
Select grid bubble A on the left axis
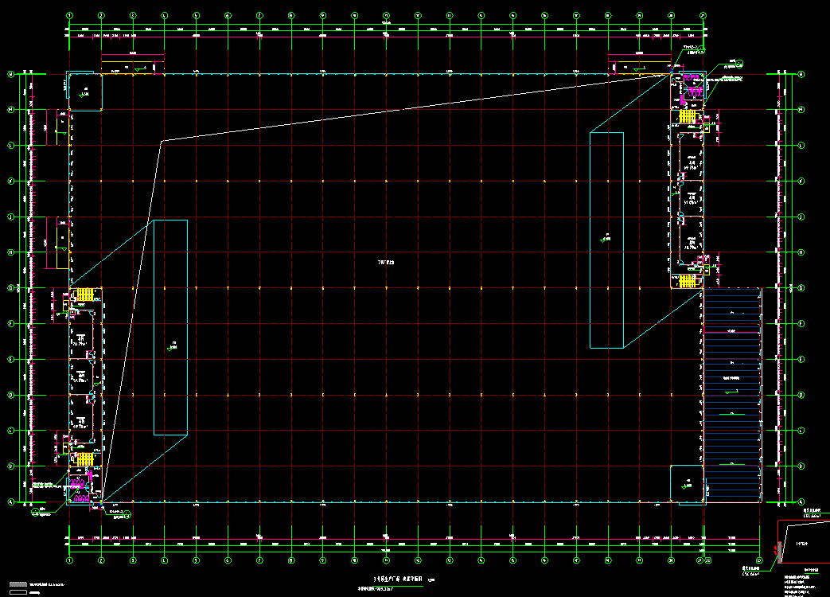[10, 501]
